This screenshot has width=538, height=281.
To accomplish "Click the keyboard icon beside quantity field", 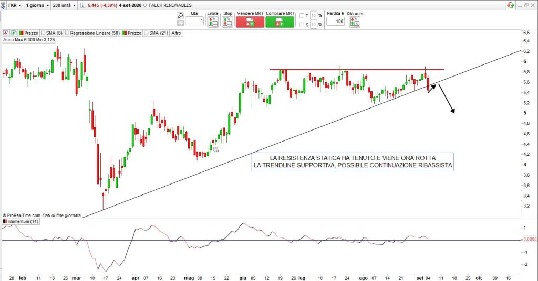I will pos(181,22).
